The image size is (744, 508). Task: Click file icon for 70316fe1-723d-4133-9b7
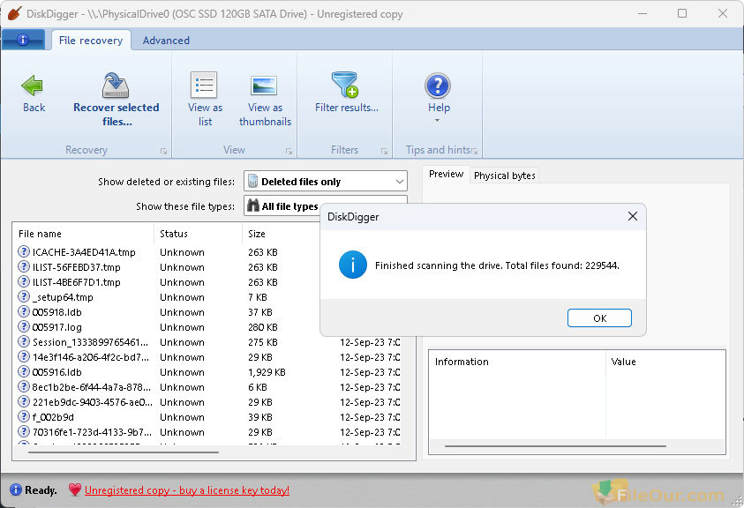(x=24, y=431)
